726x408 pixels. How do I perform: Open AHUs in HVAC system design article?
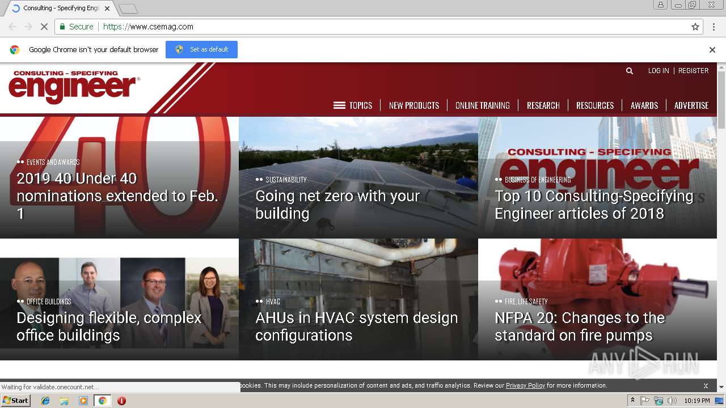[356, 326]
